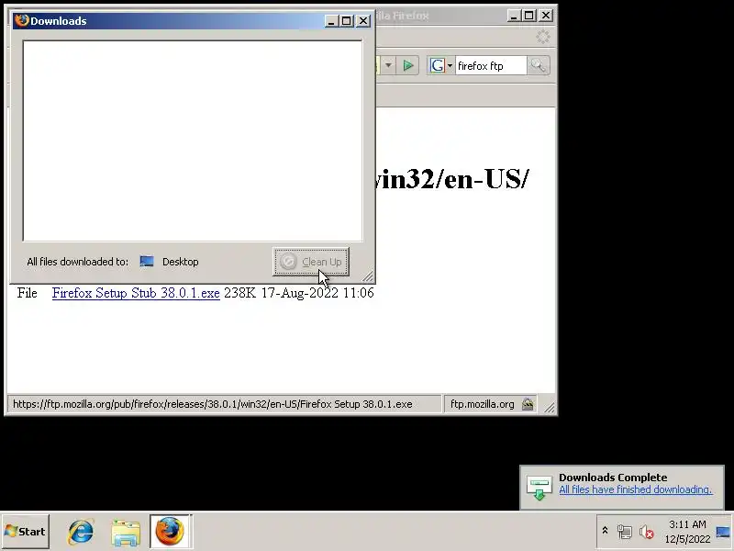Click 'All files have finished downloading' link
The height and width of the screenshot is (551, 734).
pyautogui.click(x=635, y=489)
